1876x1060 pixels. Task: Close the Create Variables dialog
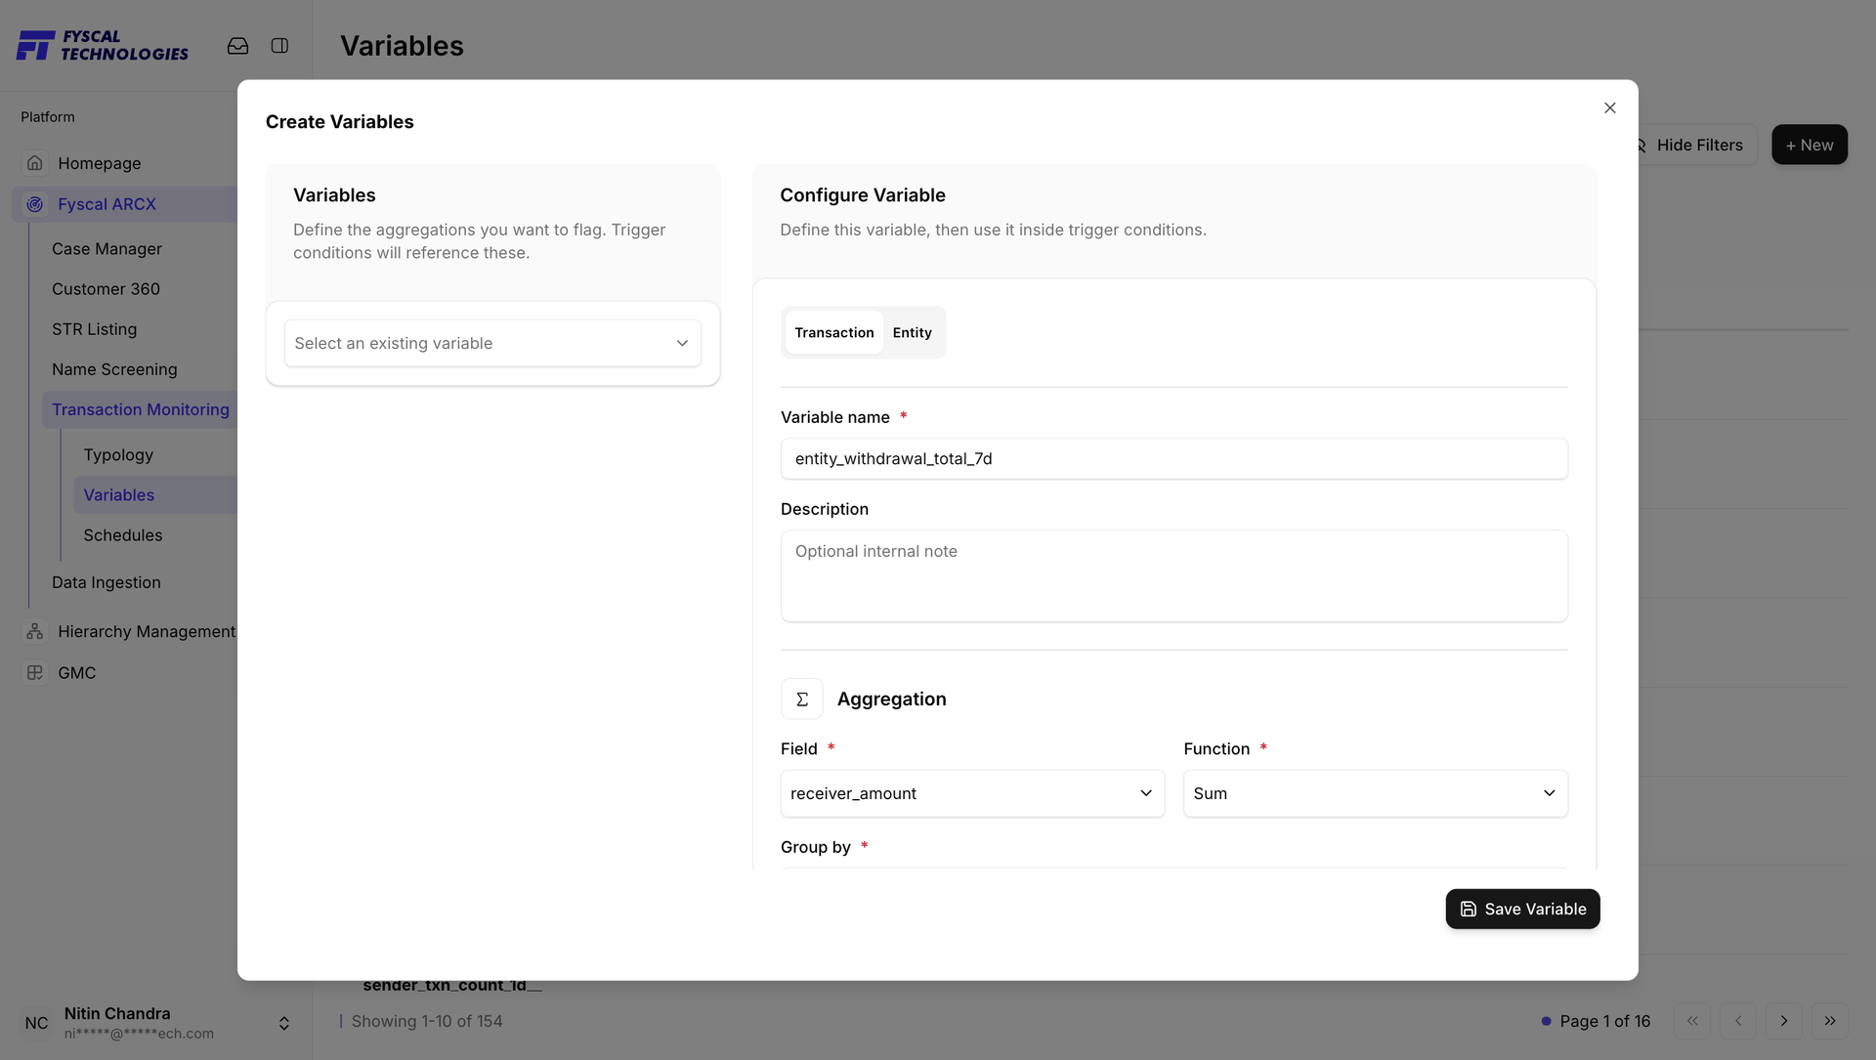(x=1610, y=107)
